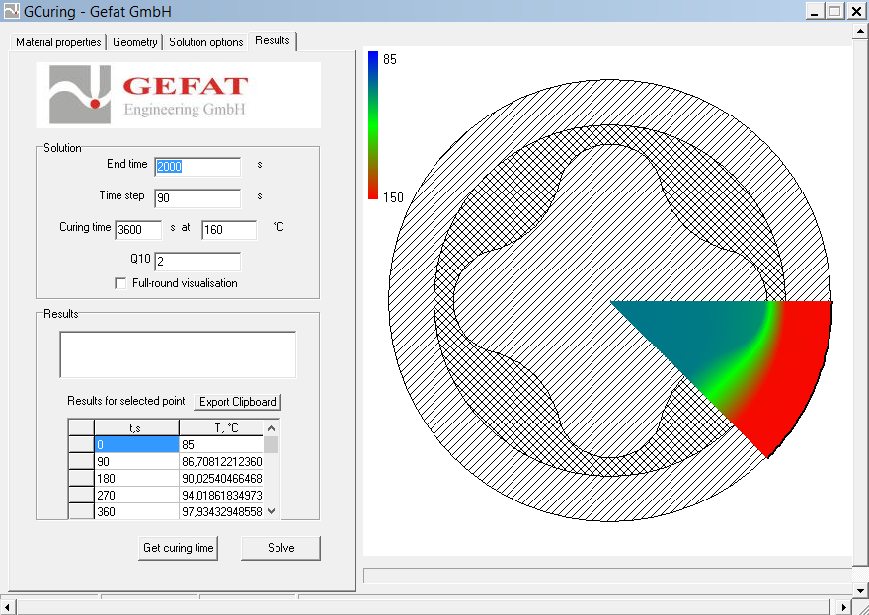Screen dimensions: 869x615
Task: Click the Q10 value field
Action: coord(197,262)
